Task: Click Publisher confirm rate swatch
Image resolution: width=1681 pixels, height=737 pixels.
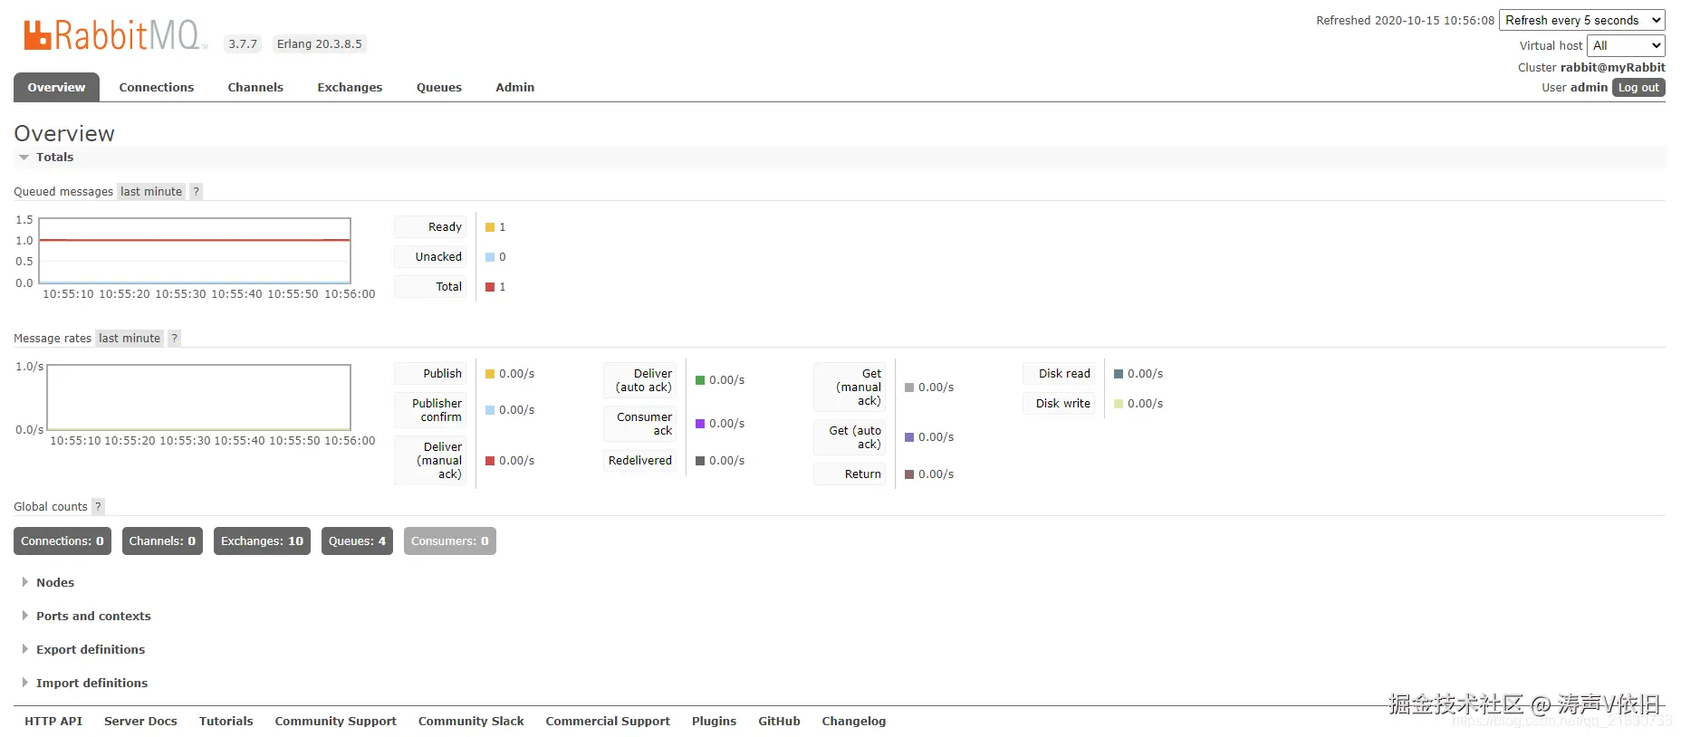Action: (x=490, y=410)
